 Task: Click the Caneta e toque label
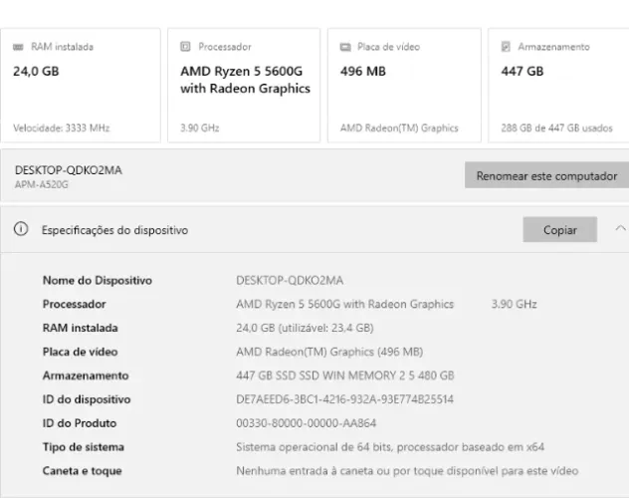click(x=82, y=471)
